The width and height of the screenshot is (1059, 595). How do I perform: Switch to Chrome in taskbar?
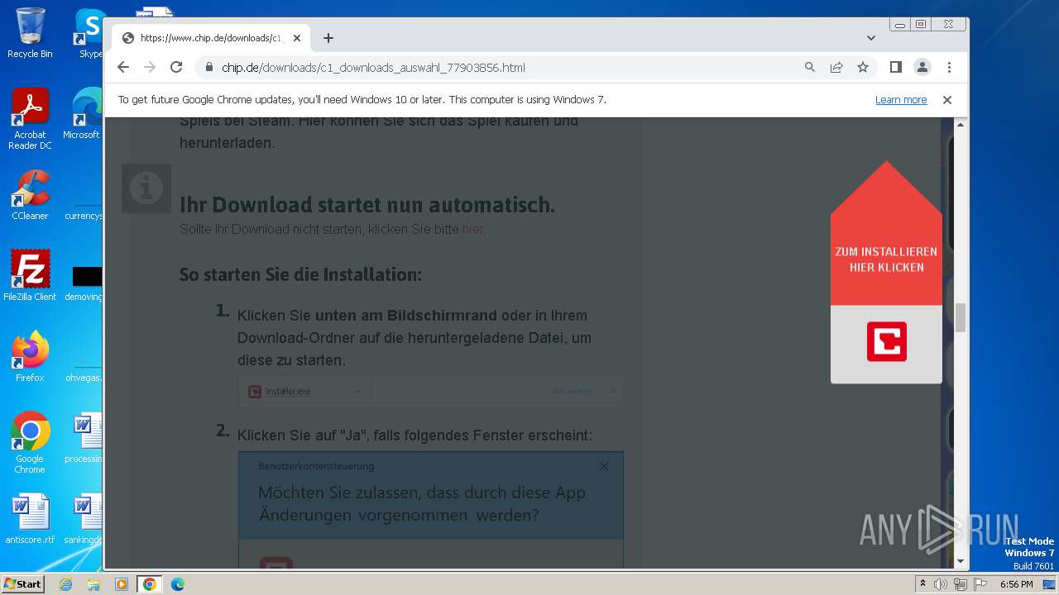tap(149, 584)
